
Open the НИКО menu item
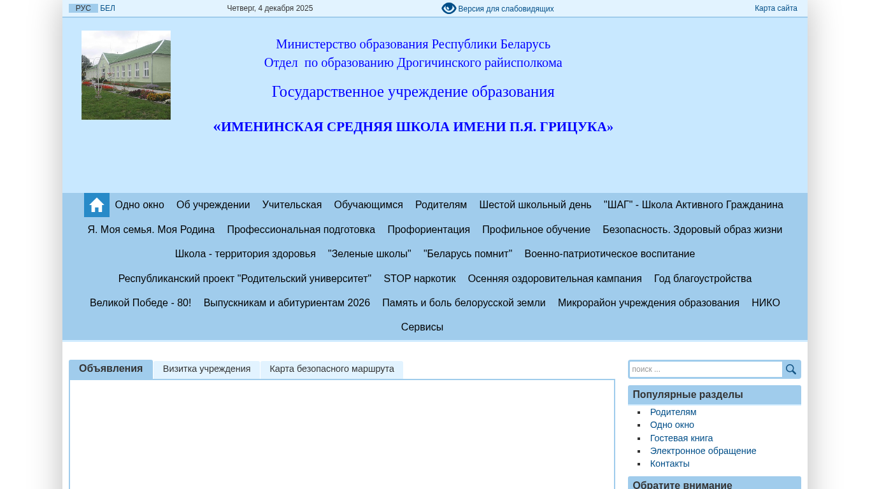pyautogui.click(x=766, y=303)
